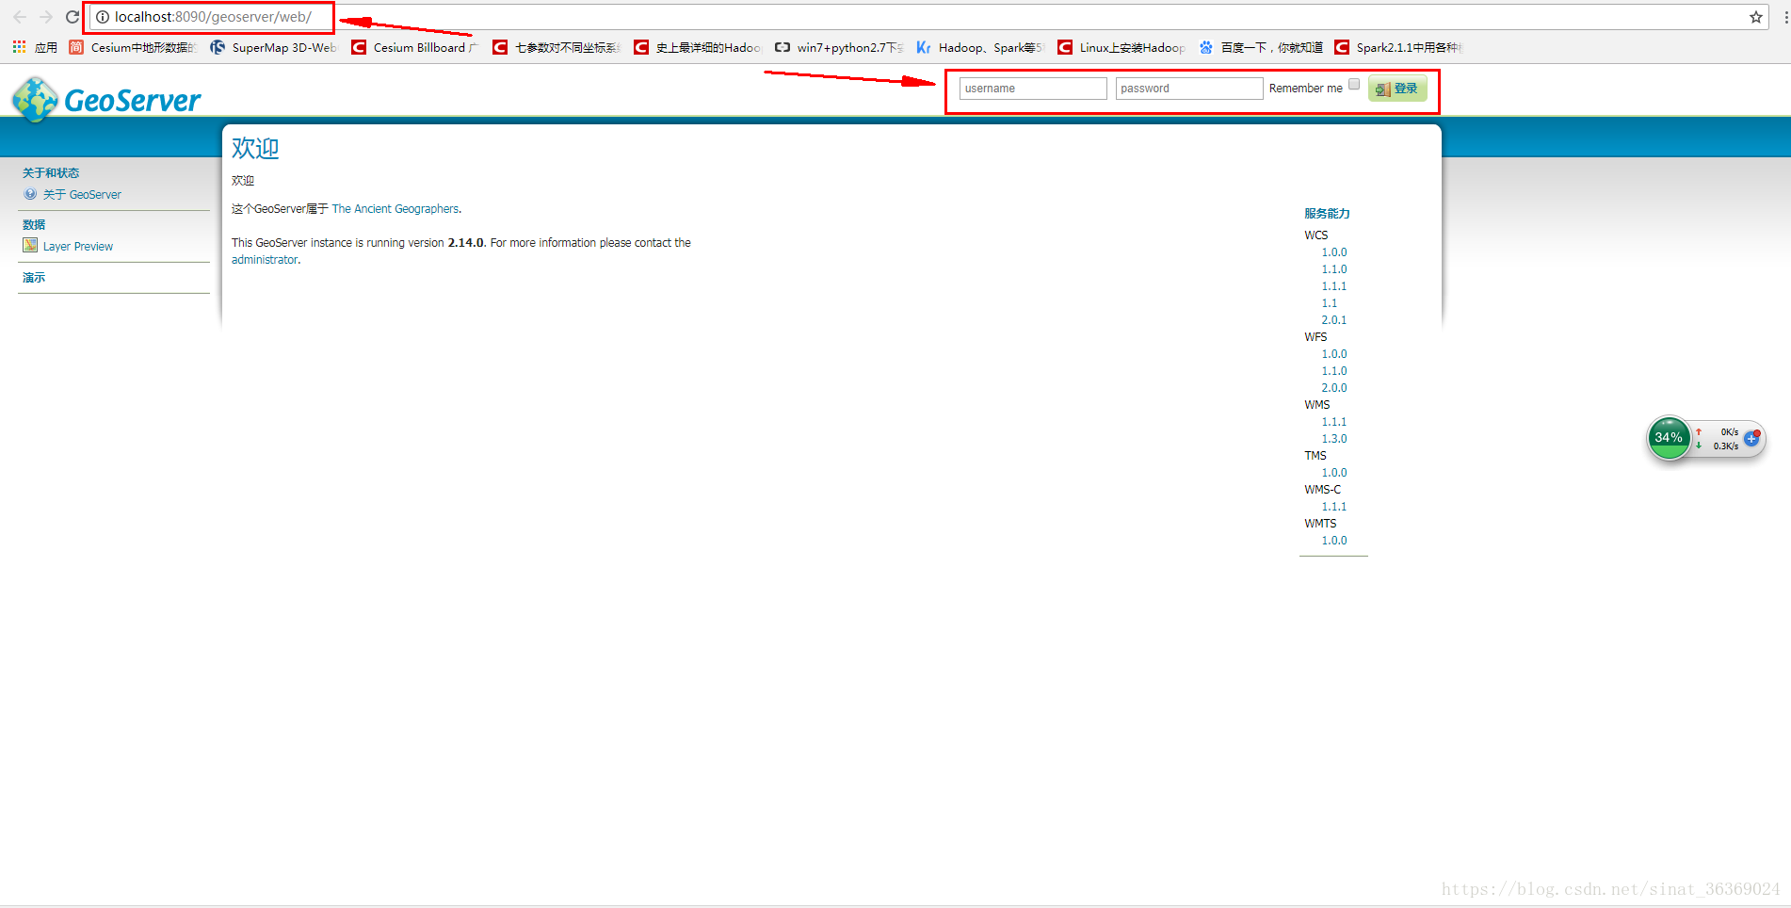
Task: Open Linux Hadoop install bookmark
Action: [1121, 47]
